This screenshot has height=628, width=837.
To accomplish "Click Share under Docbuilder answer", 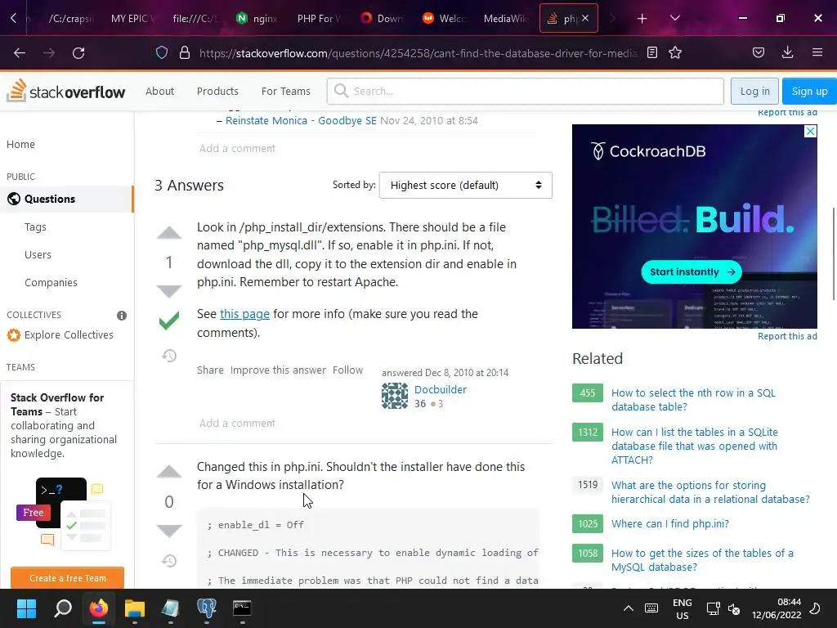I will click(x=210, y=370).
